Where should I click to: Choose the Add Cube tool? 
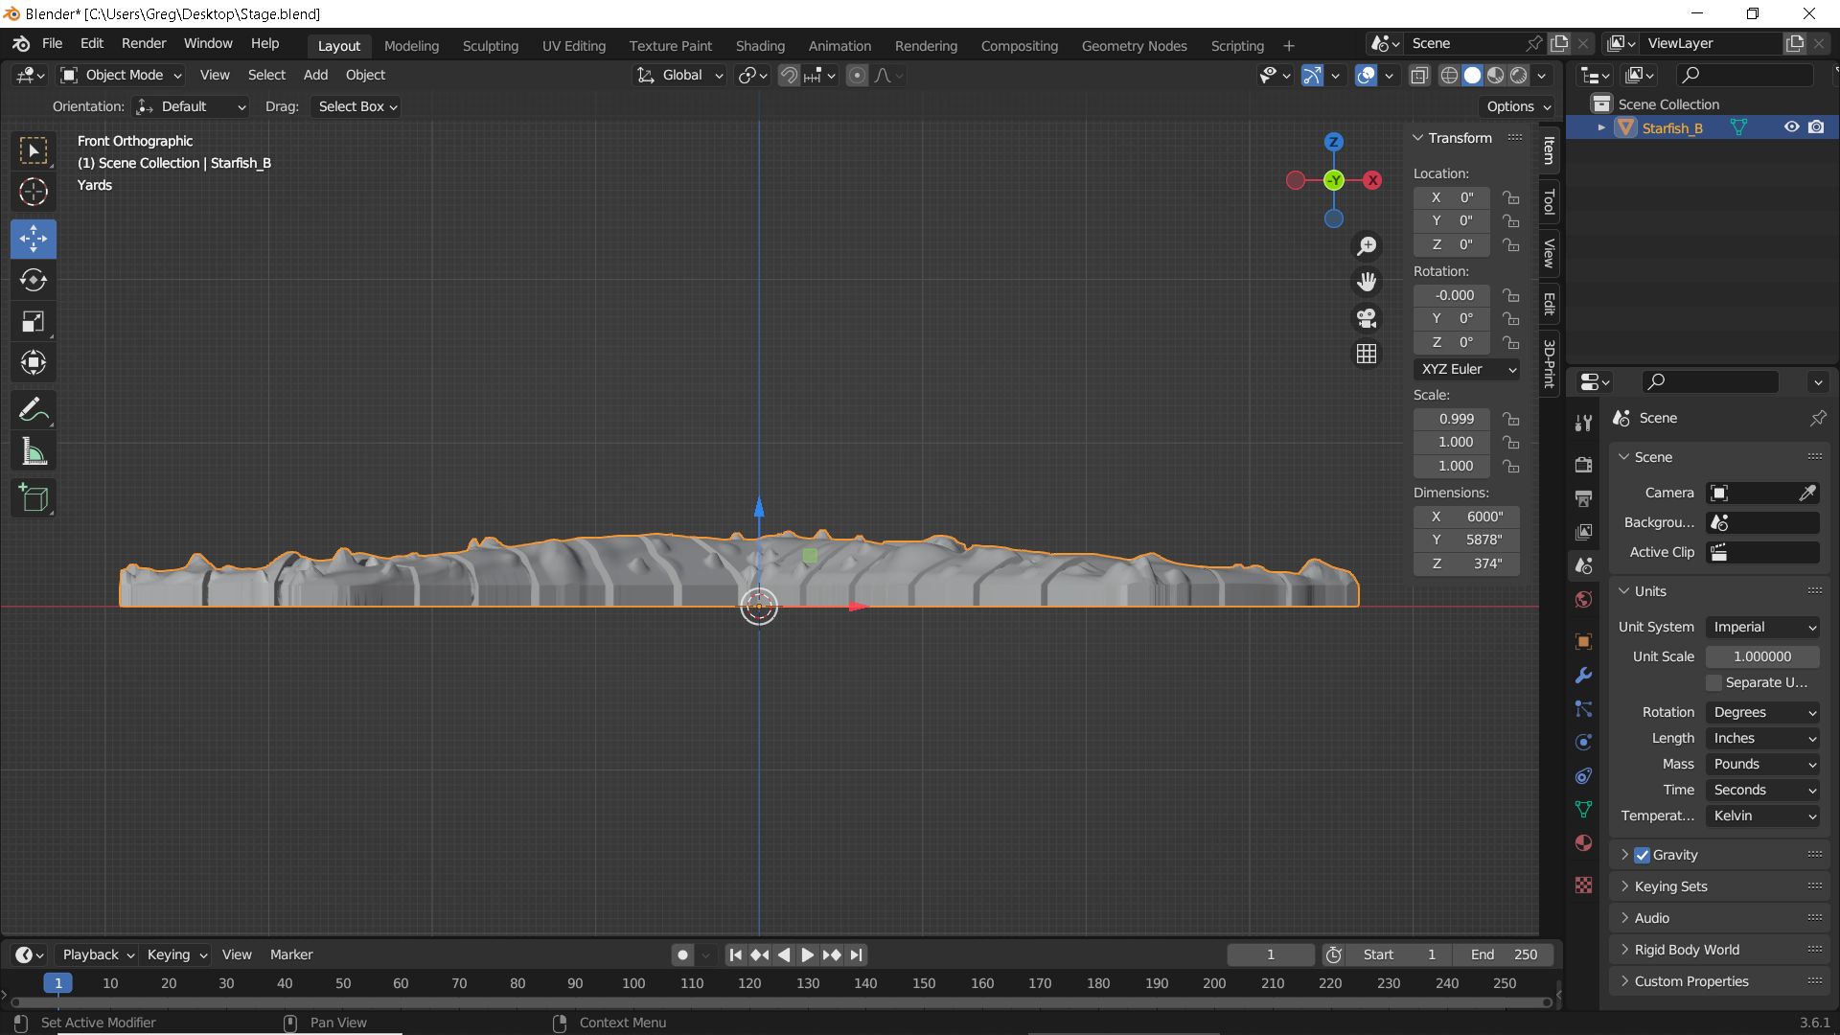[x=34, y=497]
